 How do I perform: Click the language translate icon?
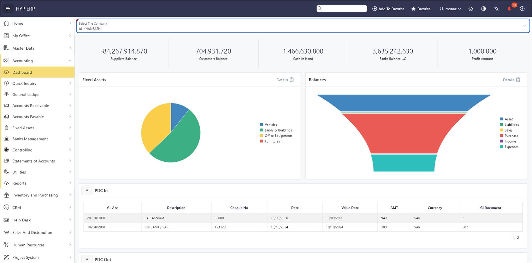coord(496,9)
